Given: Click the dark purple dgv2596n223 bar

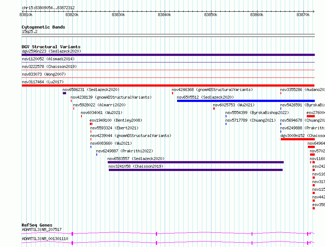Looking at the screenshot, I should tap(168, 55).
